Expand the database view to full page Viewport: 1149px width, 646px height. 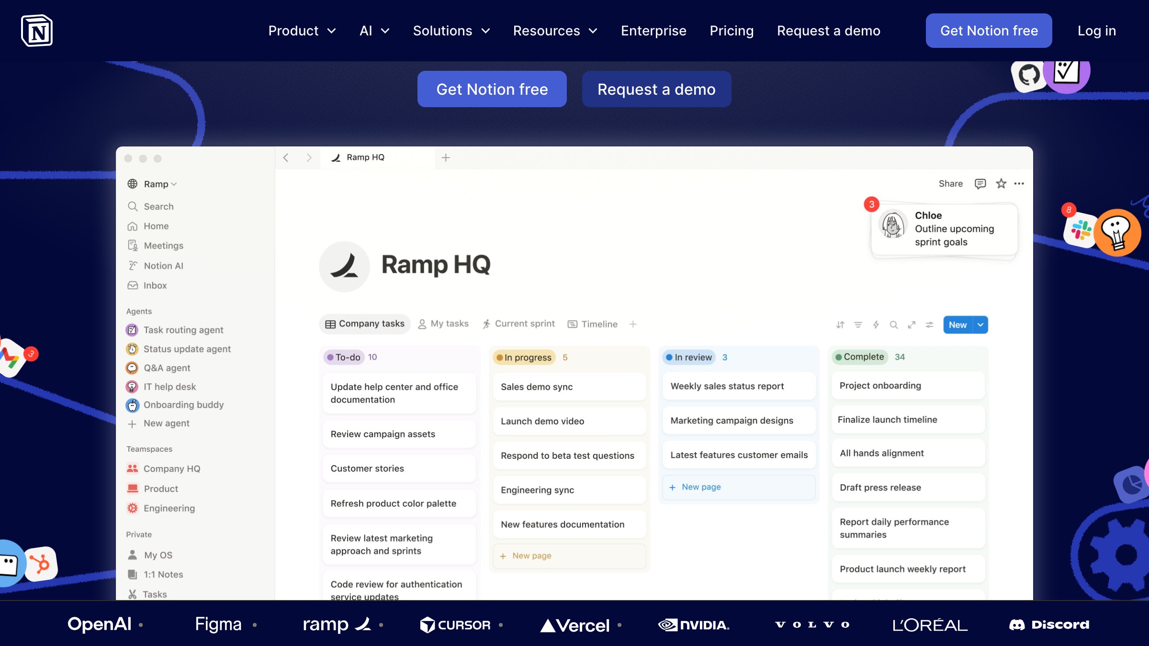912,324
